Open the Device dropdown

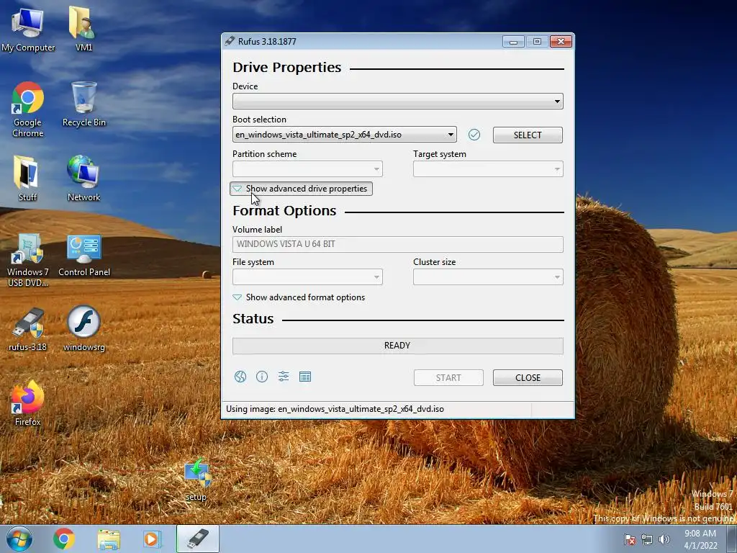[x=397, y=101]
